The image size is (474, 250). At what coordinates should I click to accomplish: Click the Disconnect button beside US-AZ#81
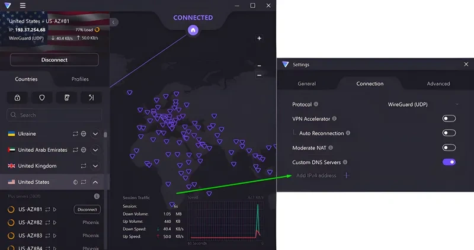click(87, 209)
